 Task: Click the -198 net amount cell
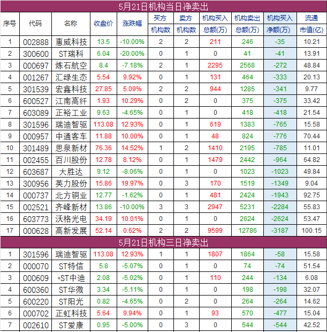(x=280, y=290)
